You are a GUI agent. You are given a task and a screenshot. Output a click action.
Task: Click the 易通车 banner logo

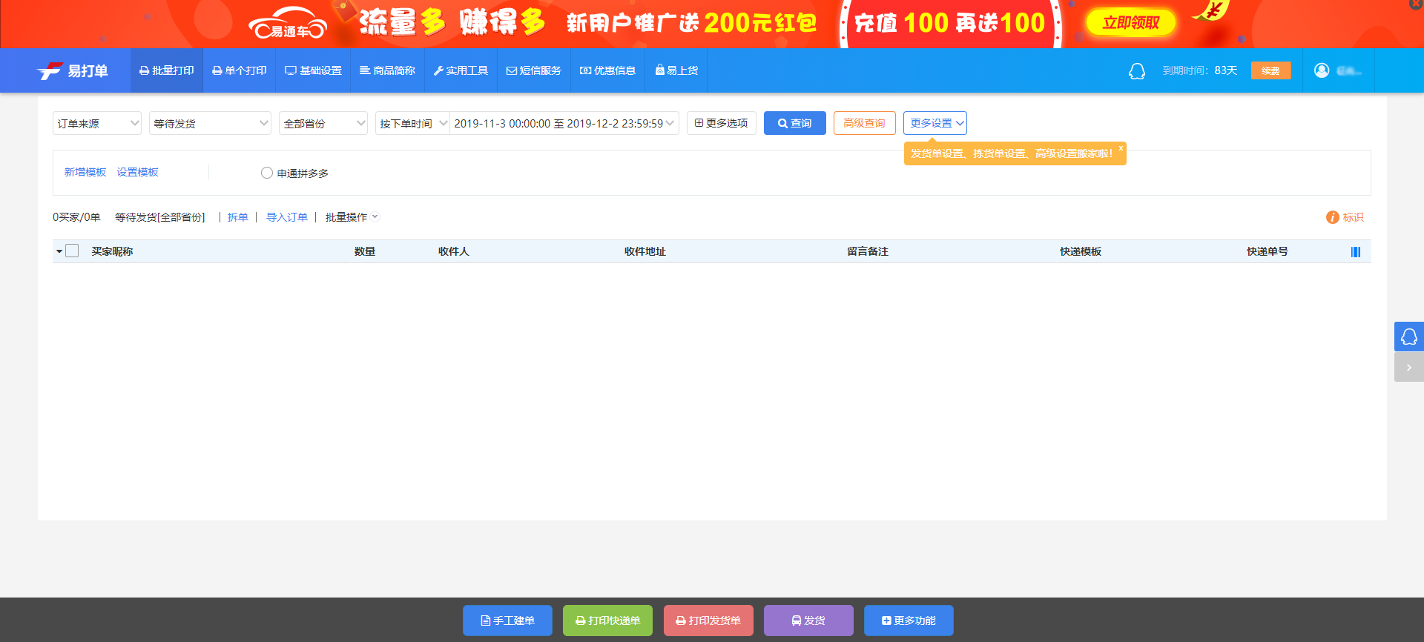pyautogui.click(x=288, y=24)
